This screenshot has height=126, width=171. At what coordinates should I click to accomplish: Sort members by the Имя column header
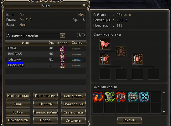[25, 43]
